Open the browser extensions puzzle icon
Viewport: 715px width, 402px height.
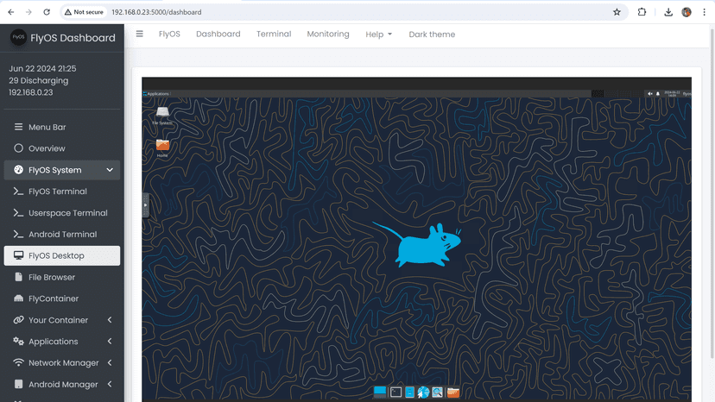pyautogui.click(x=642, y=12)
